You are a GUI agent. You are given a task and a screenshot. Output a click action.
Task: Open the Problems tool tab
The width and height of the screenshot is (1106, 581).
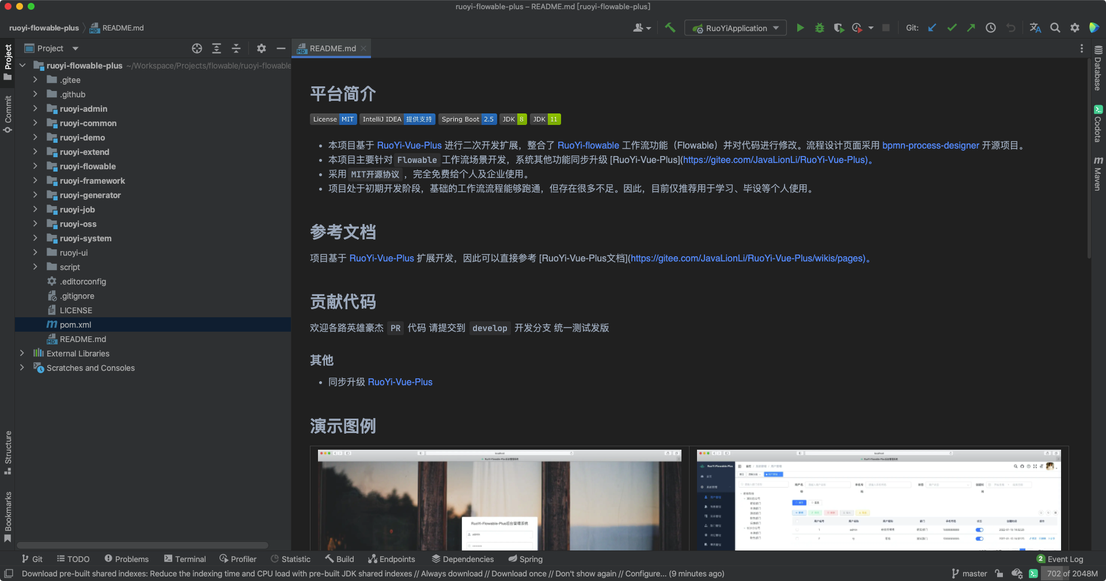tap(126, 559)
